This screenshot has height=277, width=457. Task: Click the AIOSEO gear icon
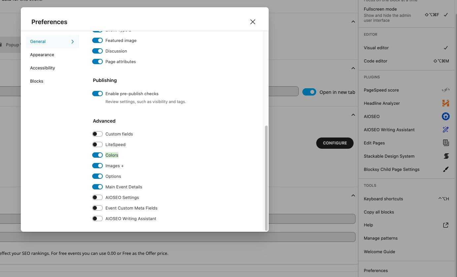point(446,116)
